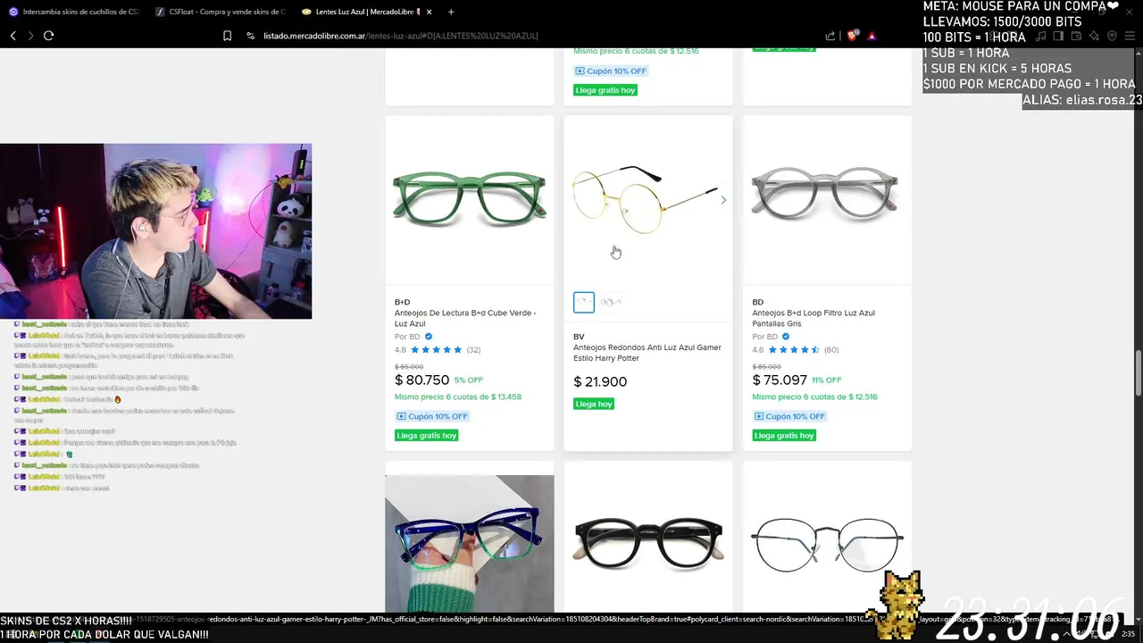
Task: Click Cupón 10% OFF on Loop Gris card
Action: [x=789, y=416]
